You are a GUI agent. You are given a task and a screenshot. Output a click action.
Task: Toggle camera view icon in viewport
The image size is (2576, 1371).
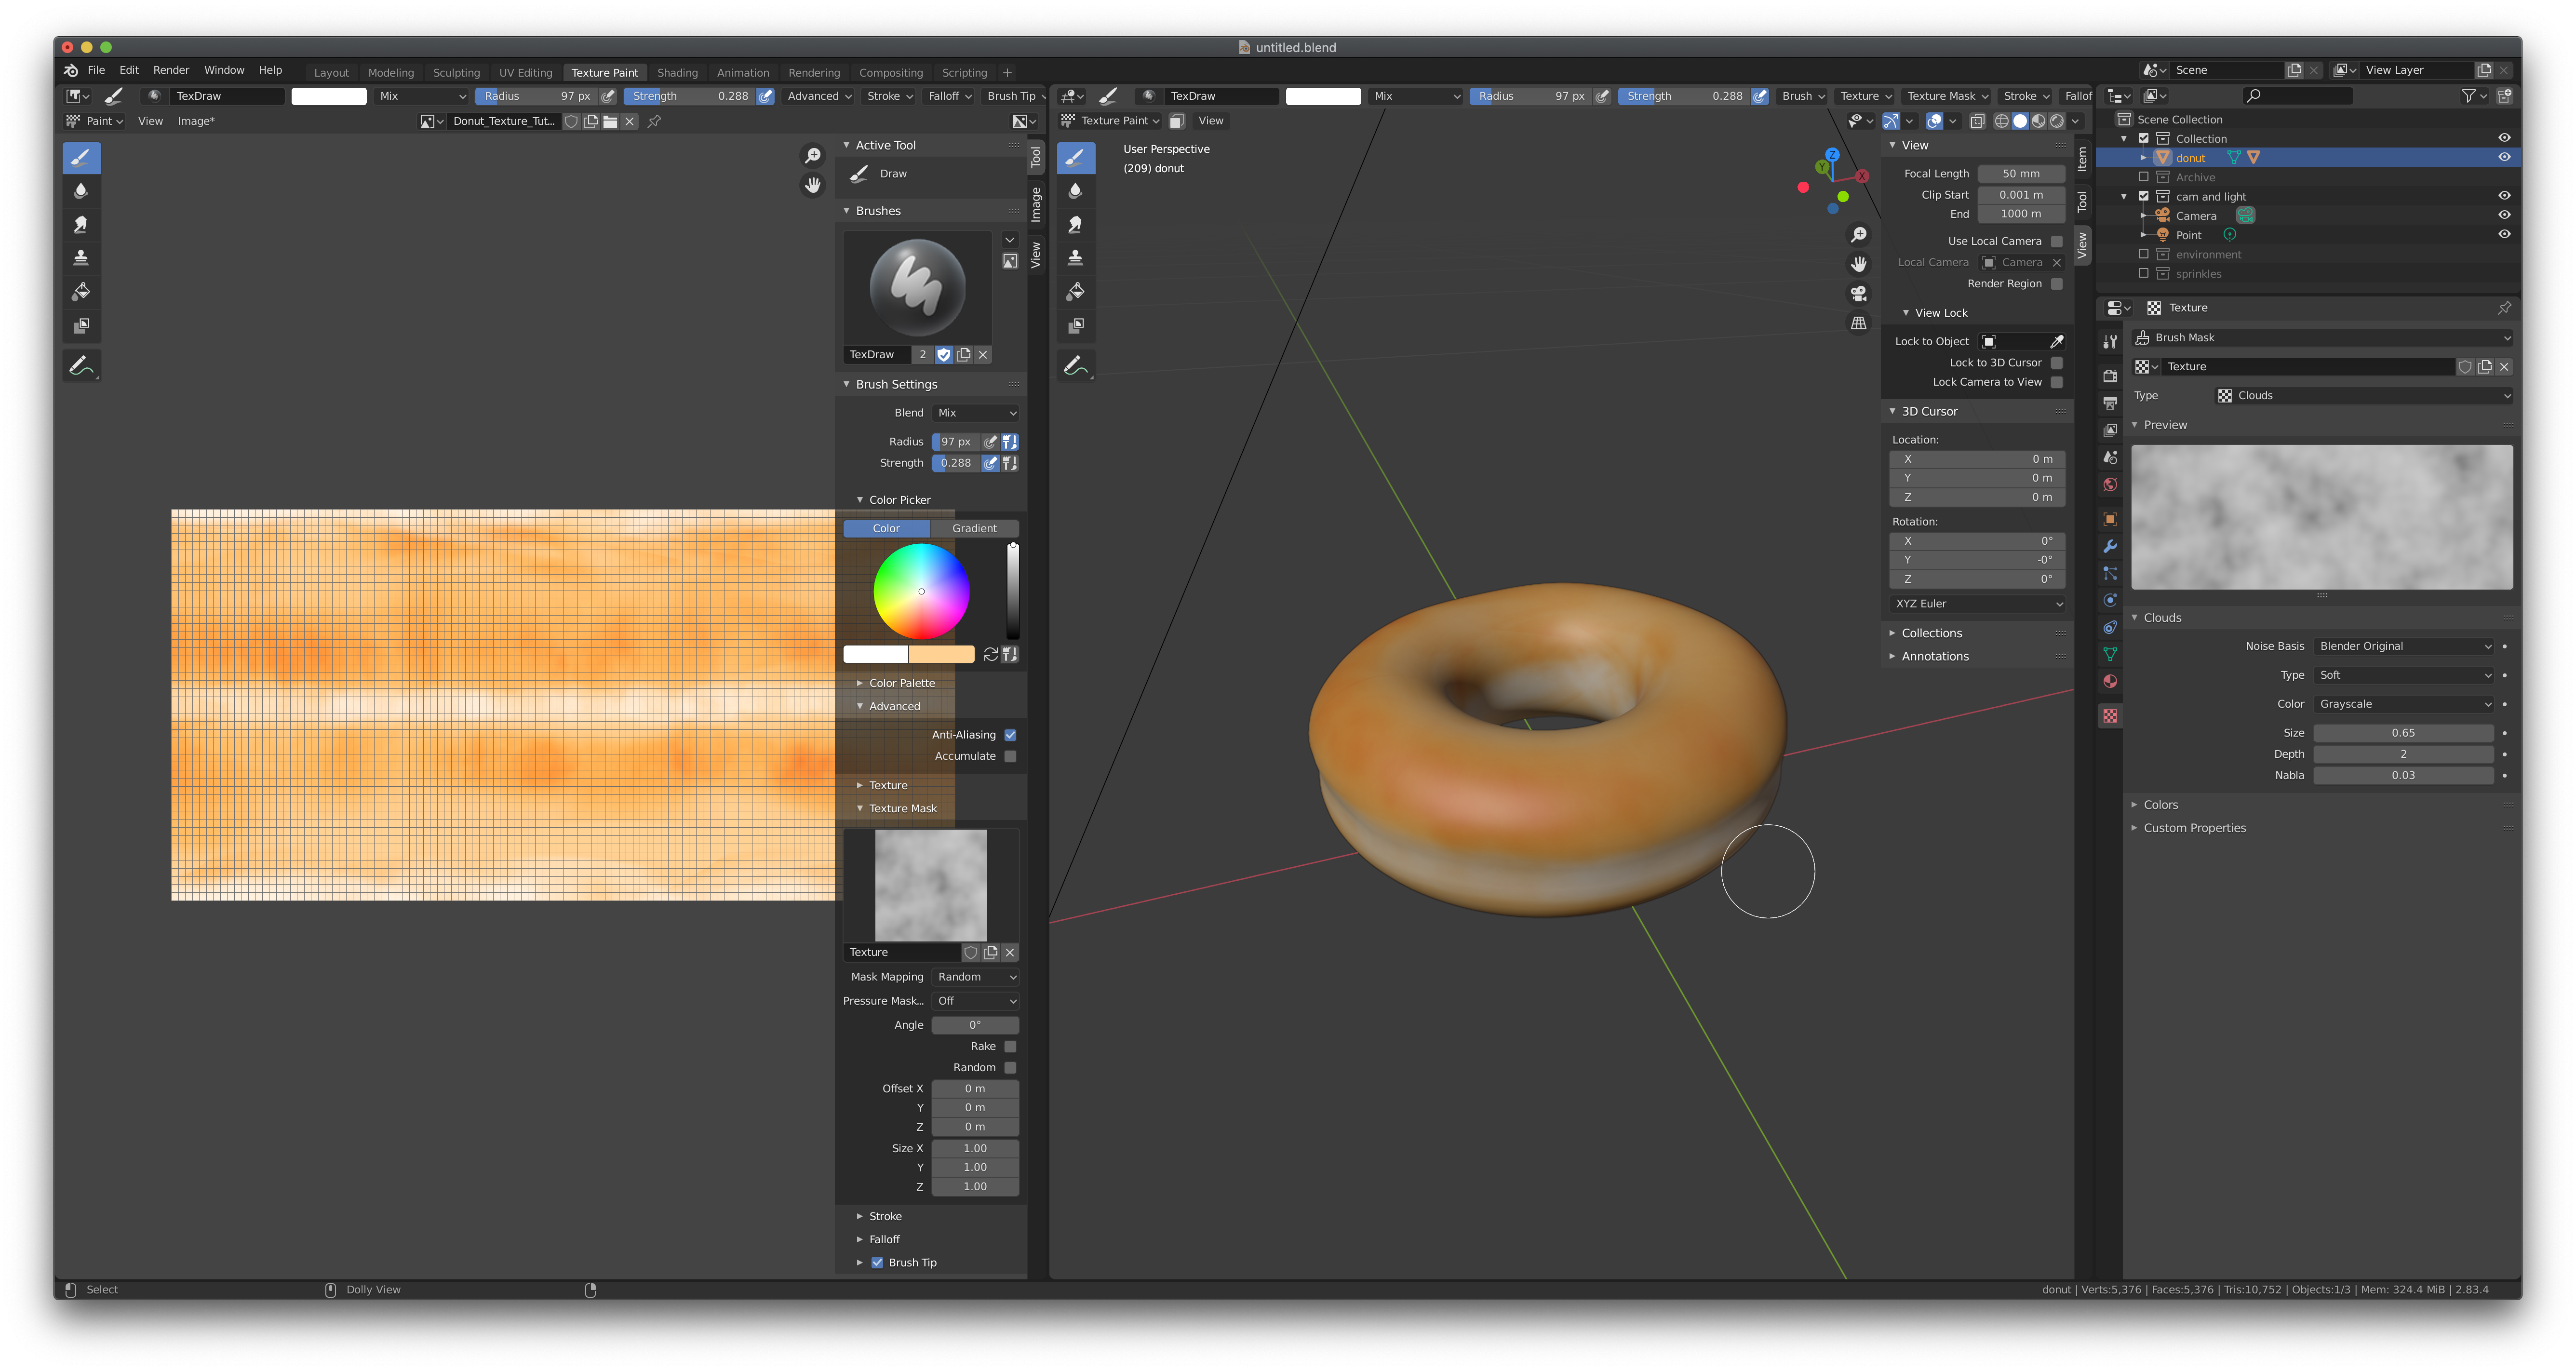pyautogui.click(x=1858, y=294)
